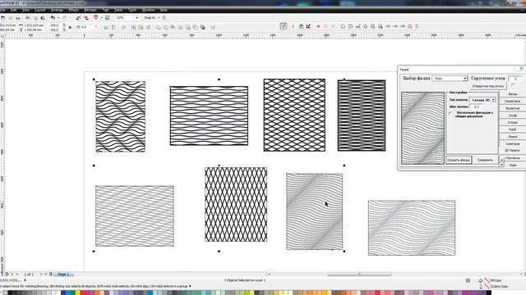
Task: Switch to the Page 1 tab
Action: (x=63, y=275)
